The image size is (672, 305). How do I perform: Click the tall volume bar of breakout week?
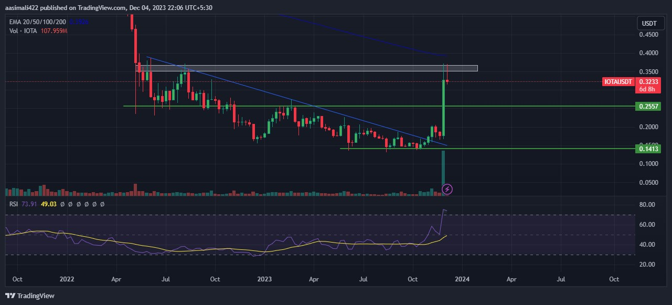[444, 173]
